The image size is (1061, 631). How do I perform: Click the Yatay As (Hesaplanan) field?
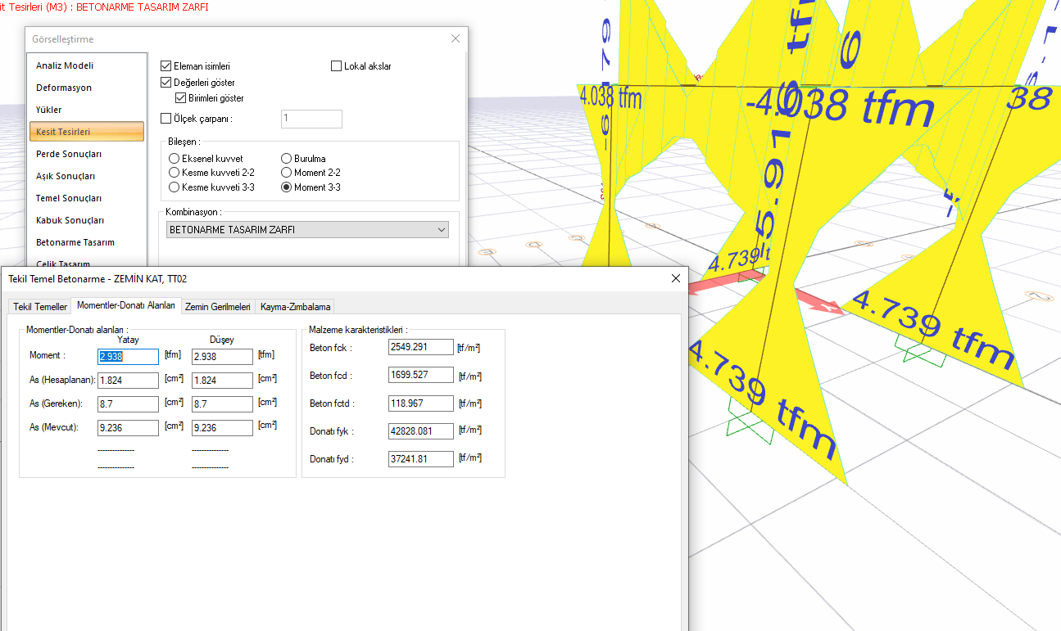tap(129, 381)
